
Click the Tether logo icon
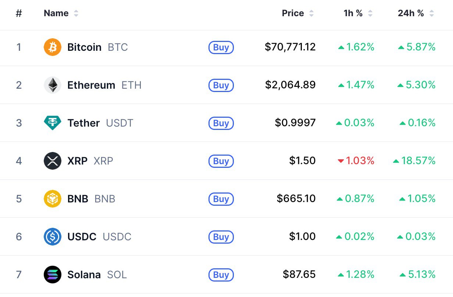coord(53,123)
